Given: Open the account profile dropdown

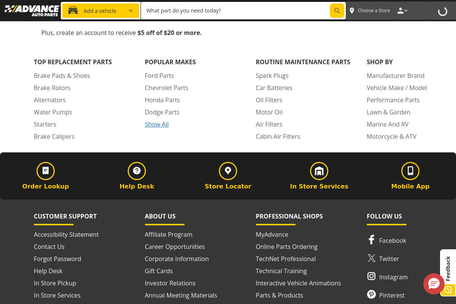Looking at the screenshot, I should point(402,11).
